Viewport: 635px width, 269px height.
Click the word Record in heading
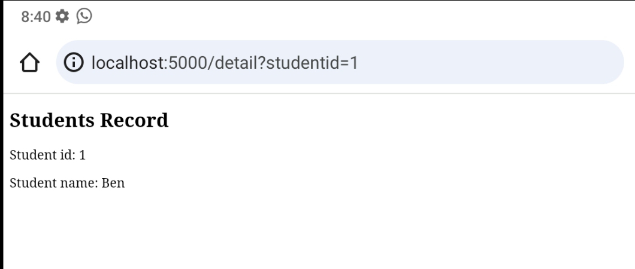pyautogui.click(x=134, y=120)
